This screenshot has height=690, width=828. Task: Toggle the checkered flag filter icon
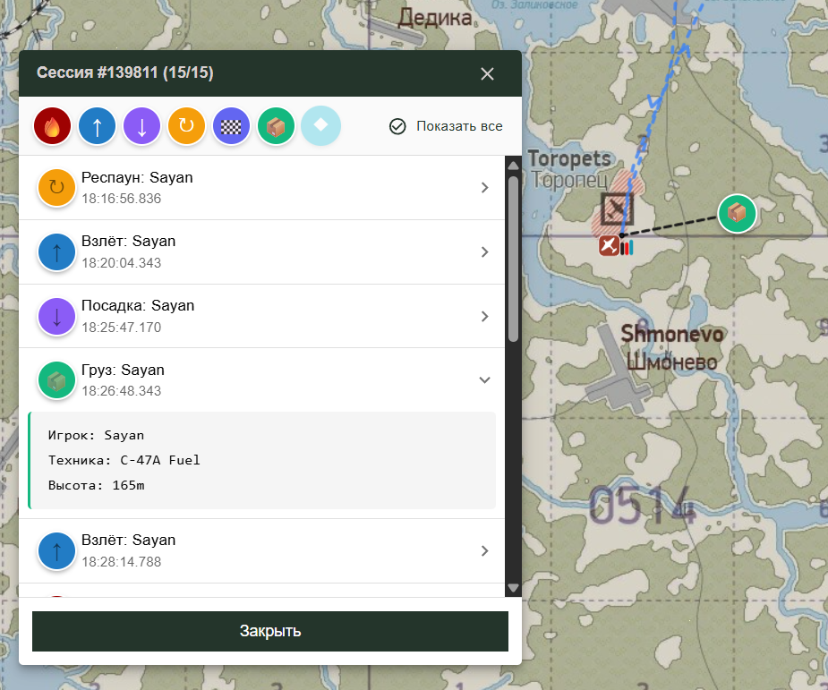(231, 127)
